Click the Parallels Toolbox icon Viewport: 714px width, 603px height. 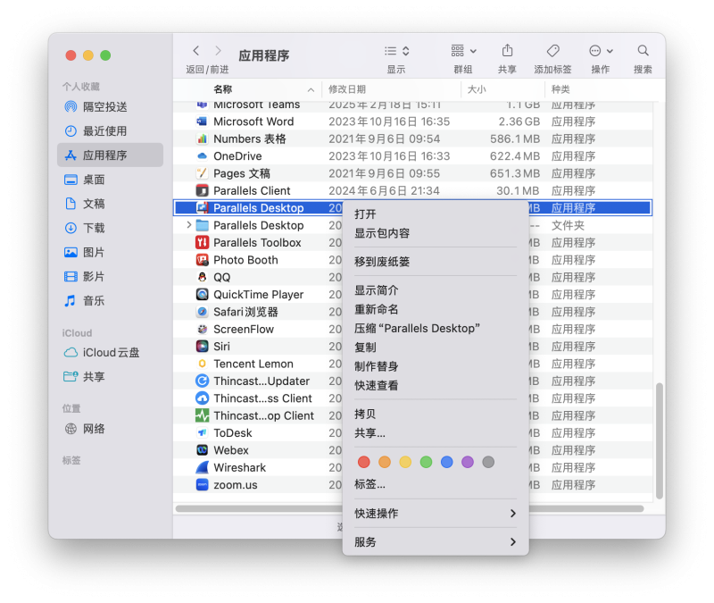pos(202,243)
